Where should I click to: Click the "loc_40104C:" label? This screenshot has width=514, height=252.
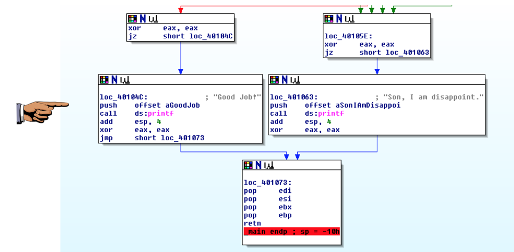[124, 97]
